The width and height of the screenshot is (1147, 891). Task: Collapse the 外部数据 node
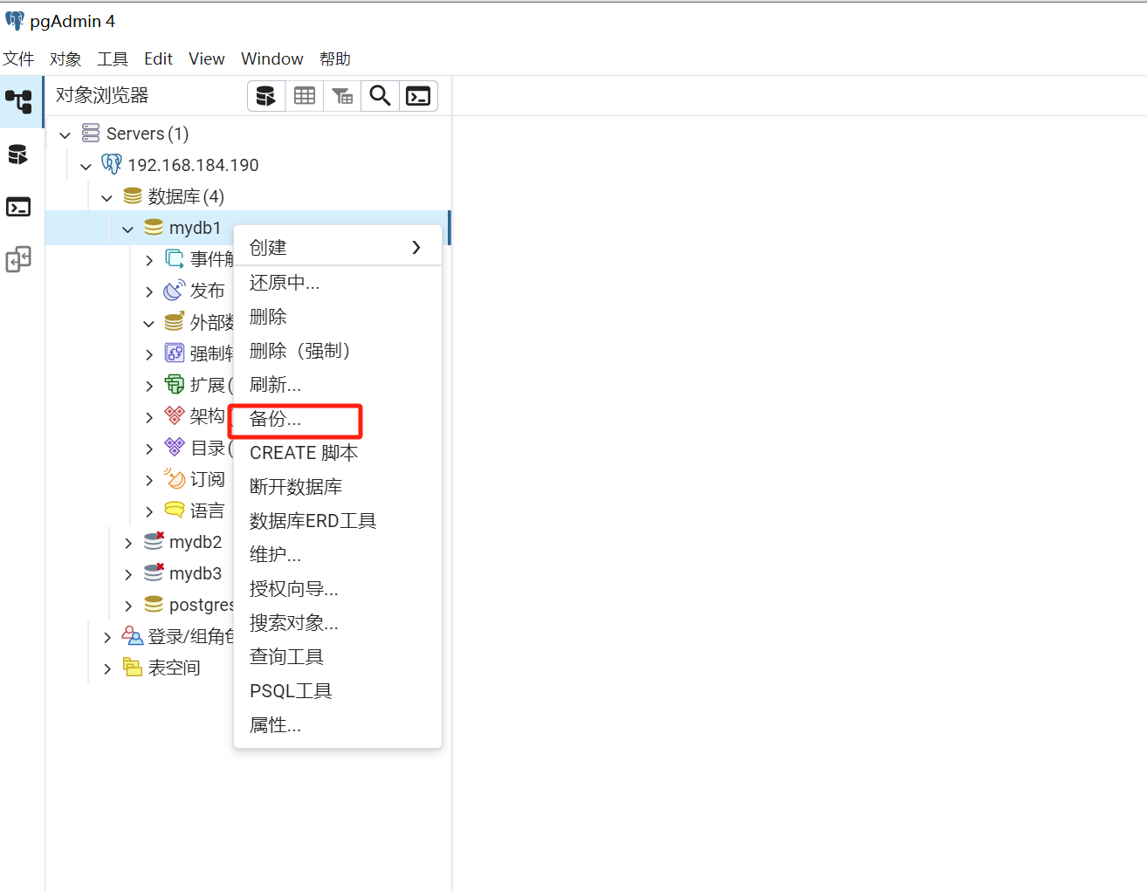pos(148,323)
